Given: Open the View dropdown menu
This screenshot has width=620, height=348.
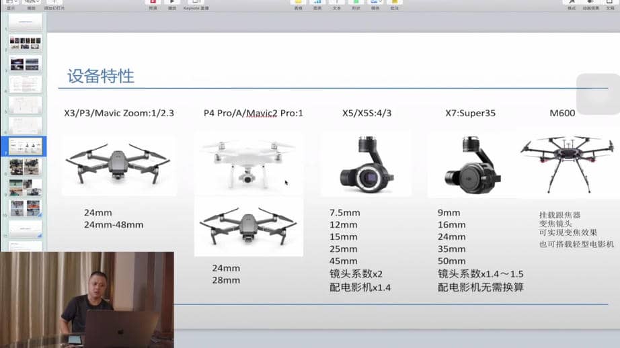Looking at the screenshot, I should (x=11, y=3).
